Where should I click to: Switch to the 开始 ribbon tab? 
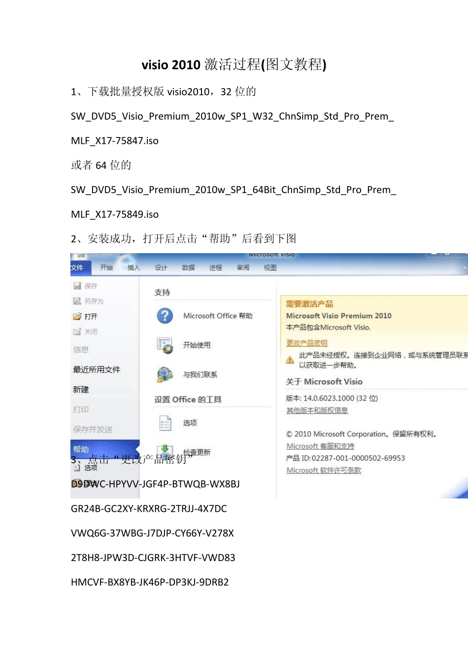pyautogui.click(x=106, y=267)
